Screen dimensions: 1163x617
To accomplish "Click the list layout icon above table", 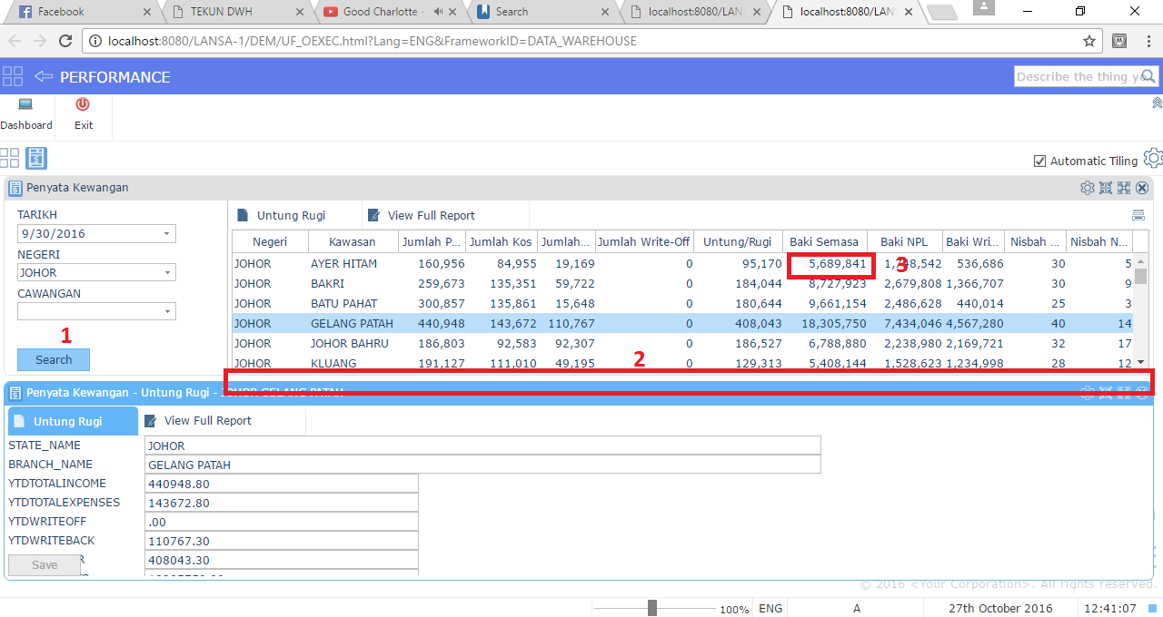I will pyautogui.click(x=1138, y=215).
